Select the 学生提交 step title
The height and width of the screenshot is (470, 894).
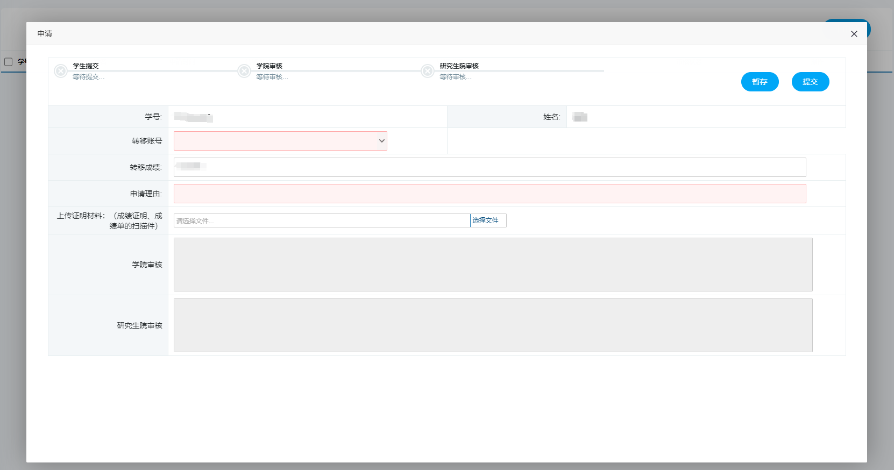click(x=86, y=66)
